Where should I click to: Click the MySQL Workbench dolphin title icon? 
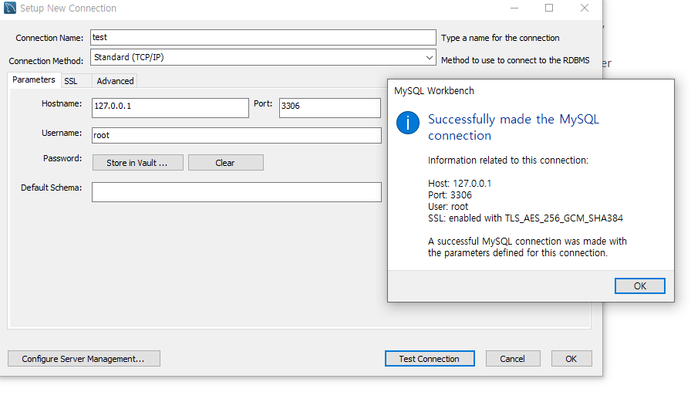10,8
